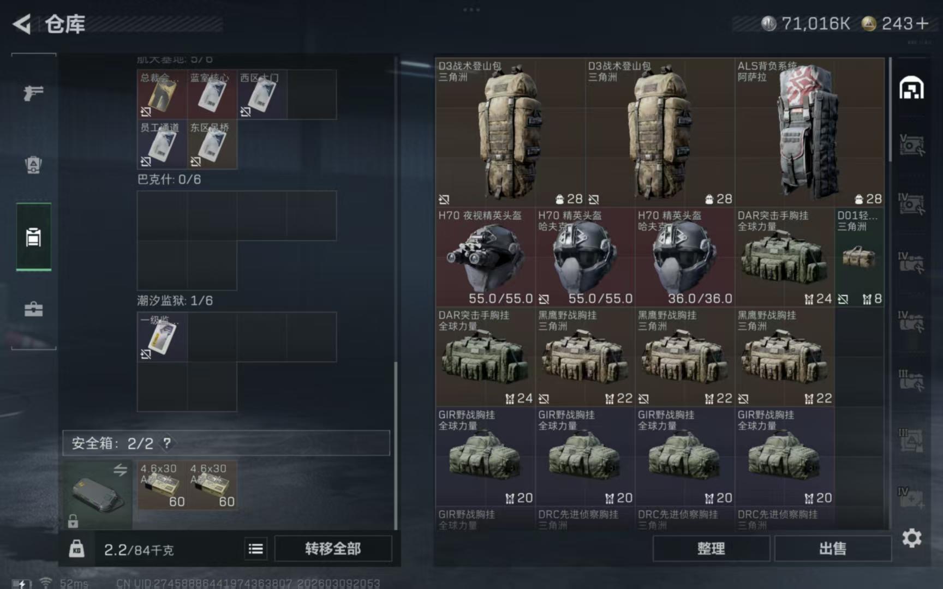Go back using the arrow beside 仓库
The image size is (943, 589).
point(22,24)
